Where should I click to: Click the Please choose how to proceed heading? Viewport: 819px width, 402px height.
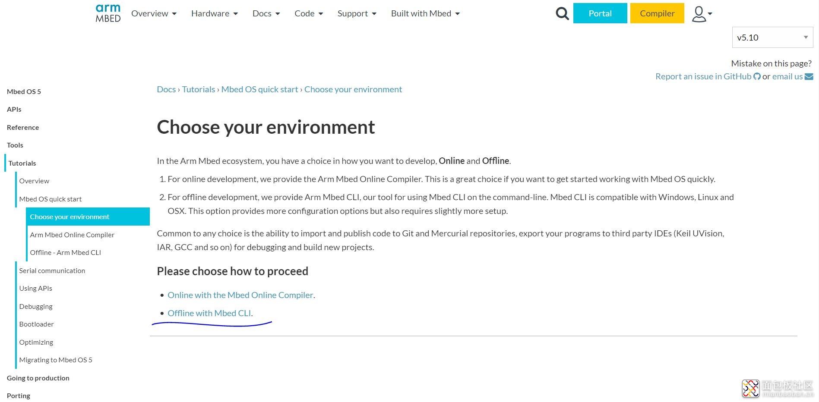(x=233, y=271)
